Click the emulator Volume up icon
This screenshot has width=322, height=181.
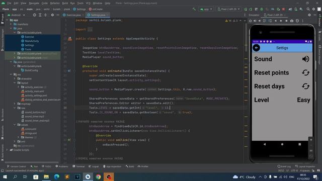click(255, 21)
